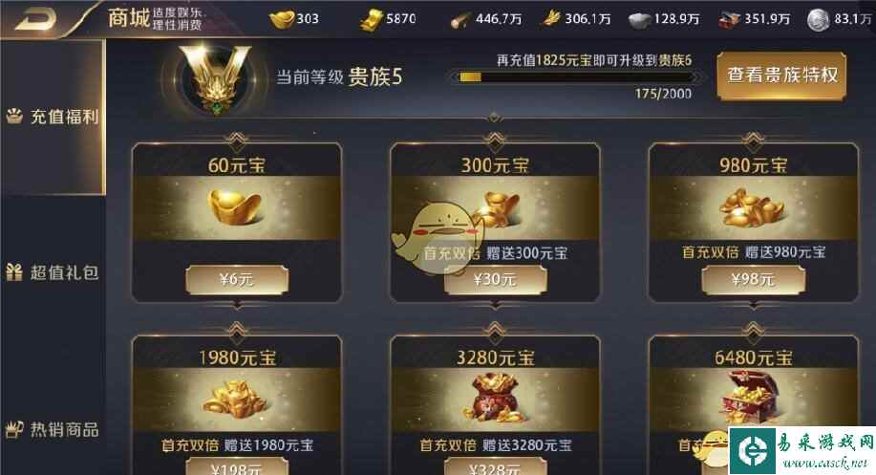Tap the back arrow icon at top left
The image size is (876, 475).
tap(35, 19)
